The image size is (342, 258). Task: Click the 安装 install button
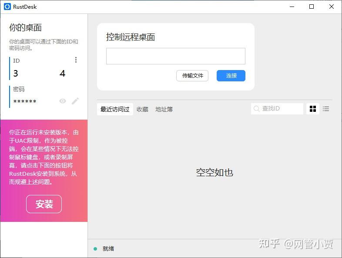(x=44, y=204)
